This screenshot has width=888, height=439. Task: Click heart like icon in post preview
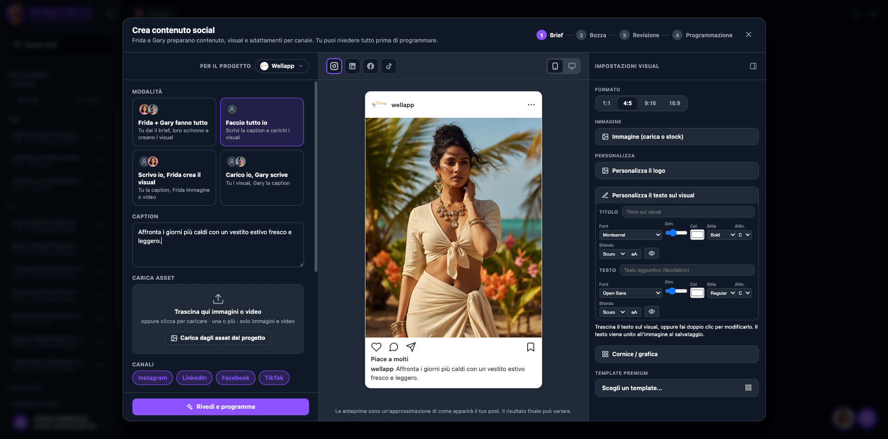(x=376, y=347)
